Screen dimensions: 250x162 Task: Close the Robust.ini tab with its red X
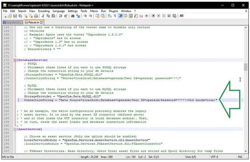point(41,23)
